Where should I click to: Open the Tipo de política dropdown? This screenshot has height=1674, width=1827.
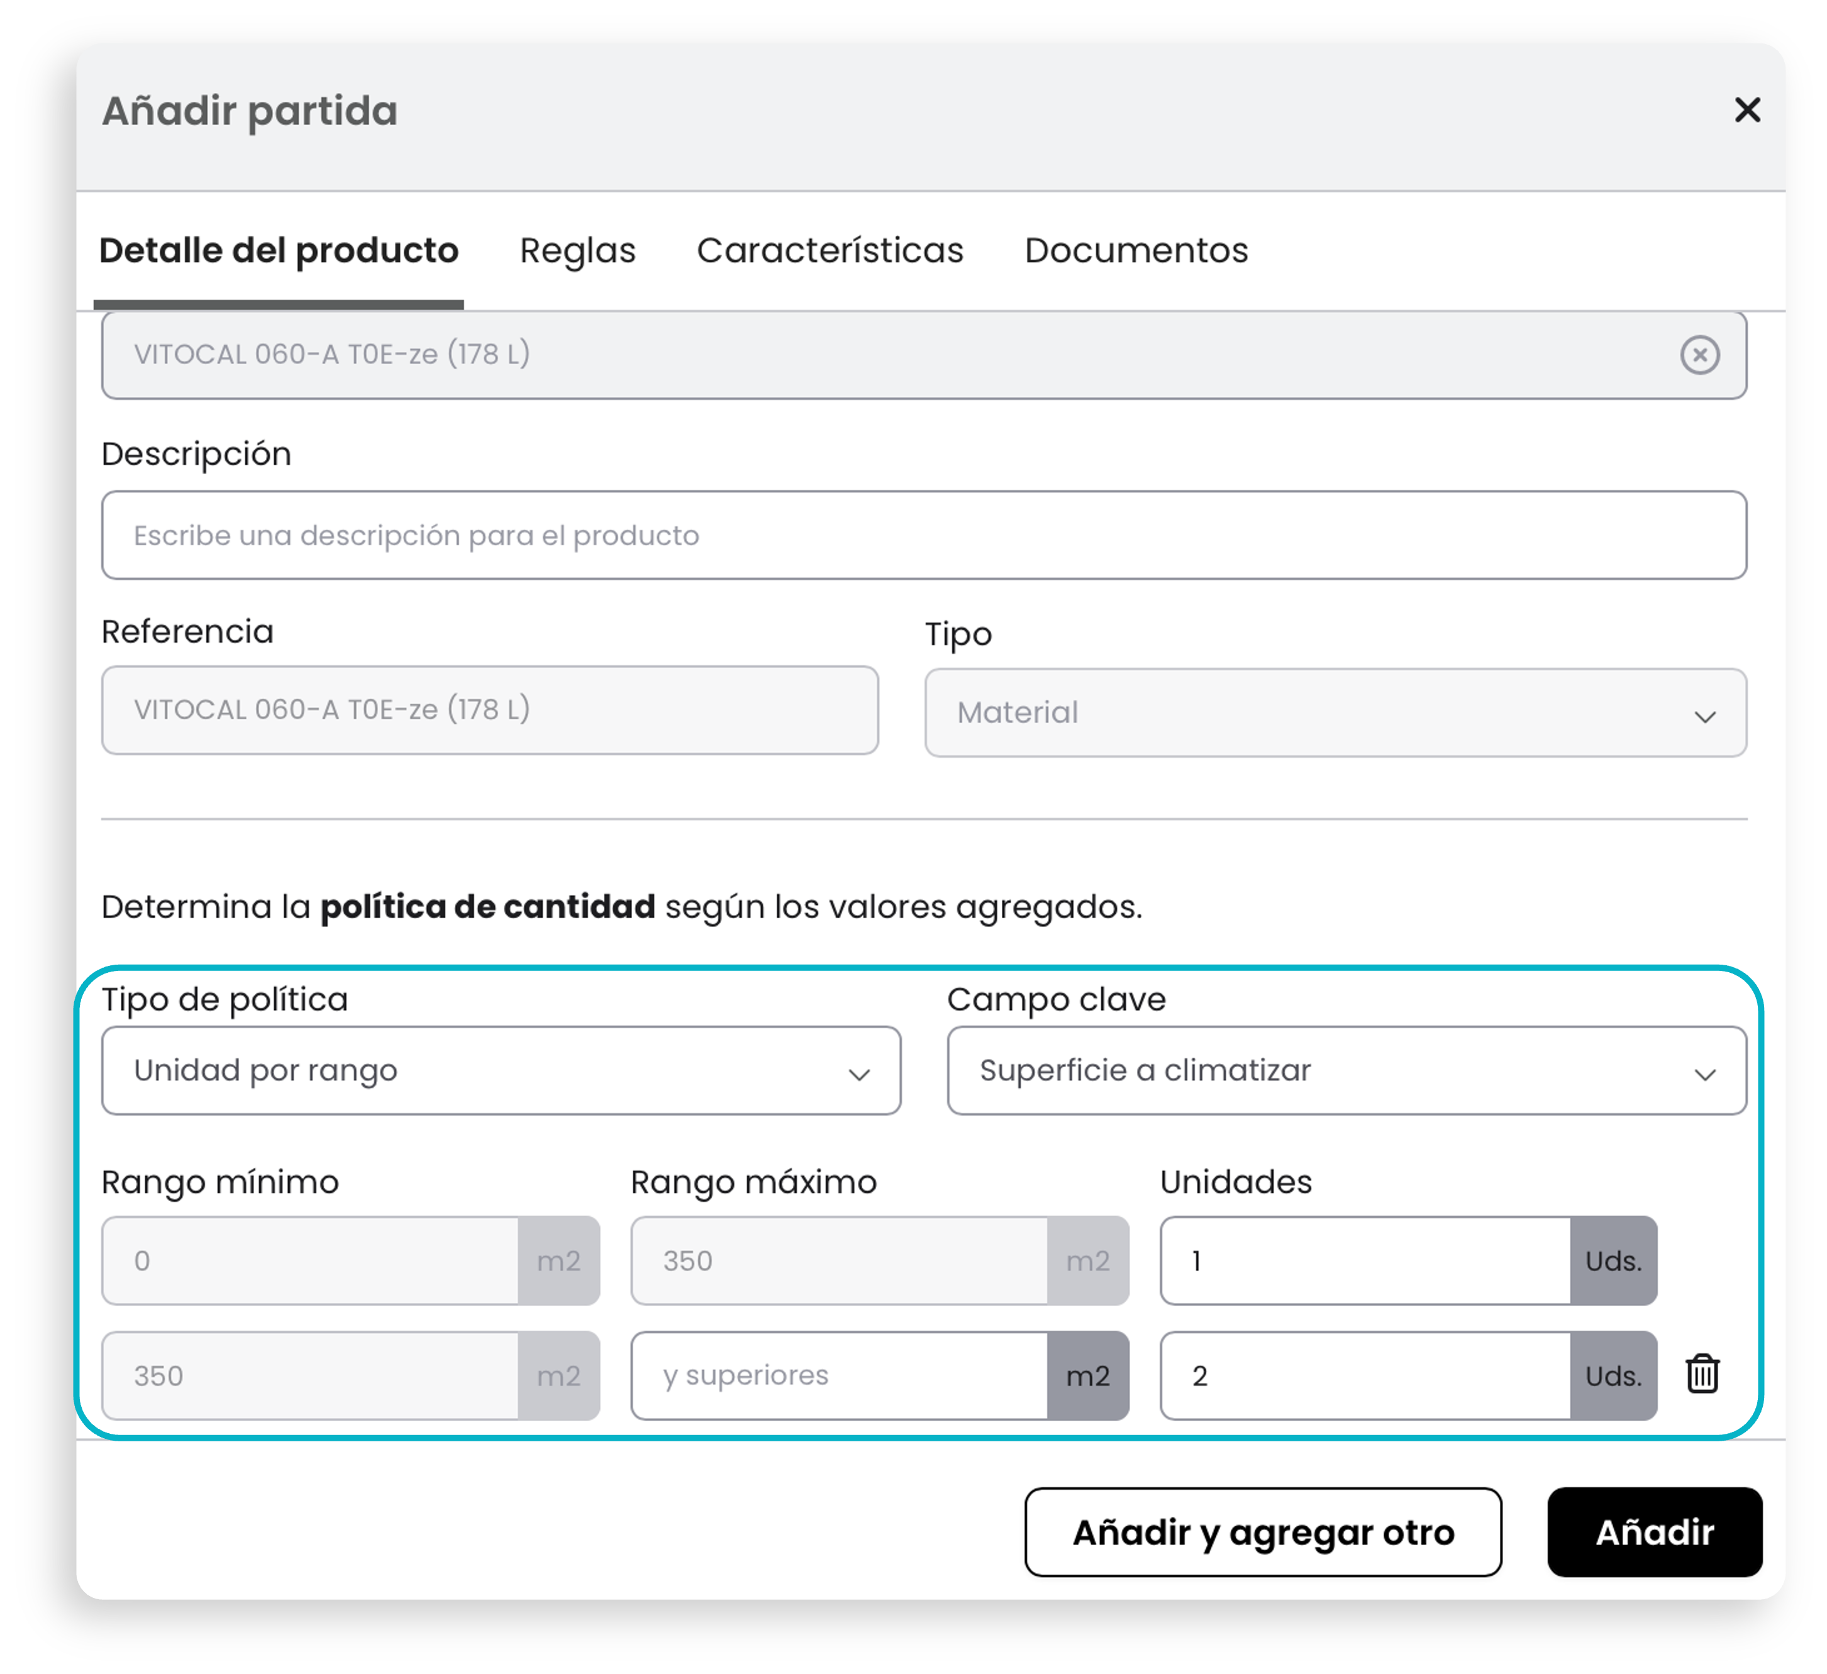pyautogui.click(x=501, y=1070)
